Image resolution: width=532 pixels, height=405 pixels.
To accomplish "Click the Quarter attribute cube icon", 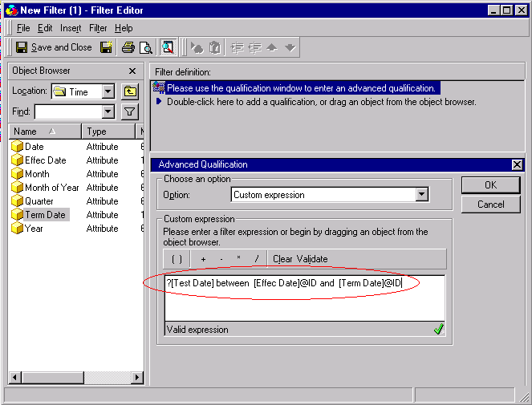I will (17, 201).
